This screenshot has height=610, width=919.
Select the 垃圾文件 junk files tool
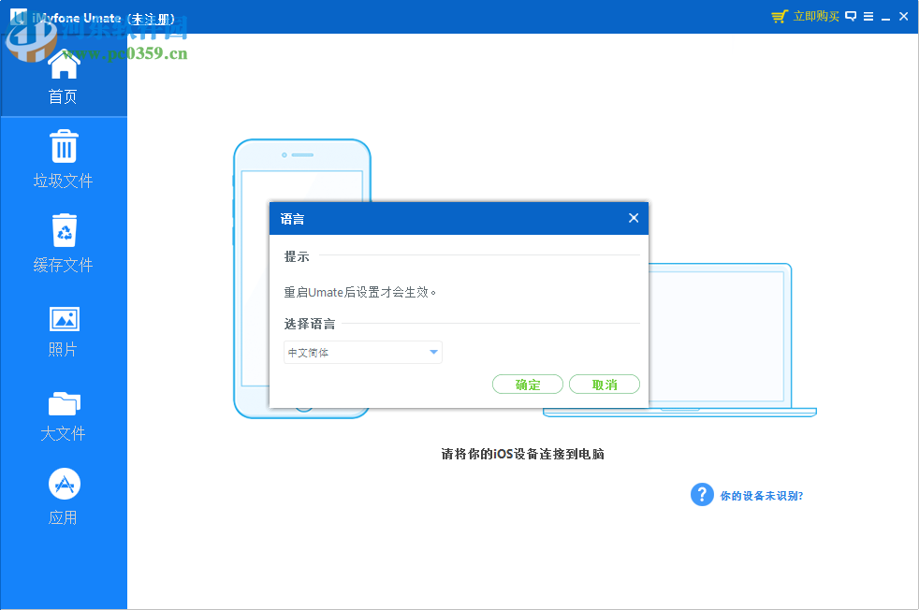[x=63, y=159]
